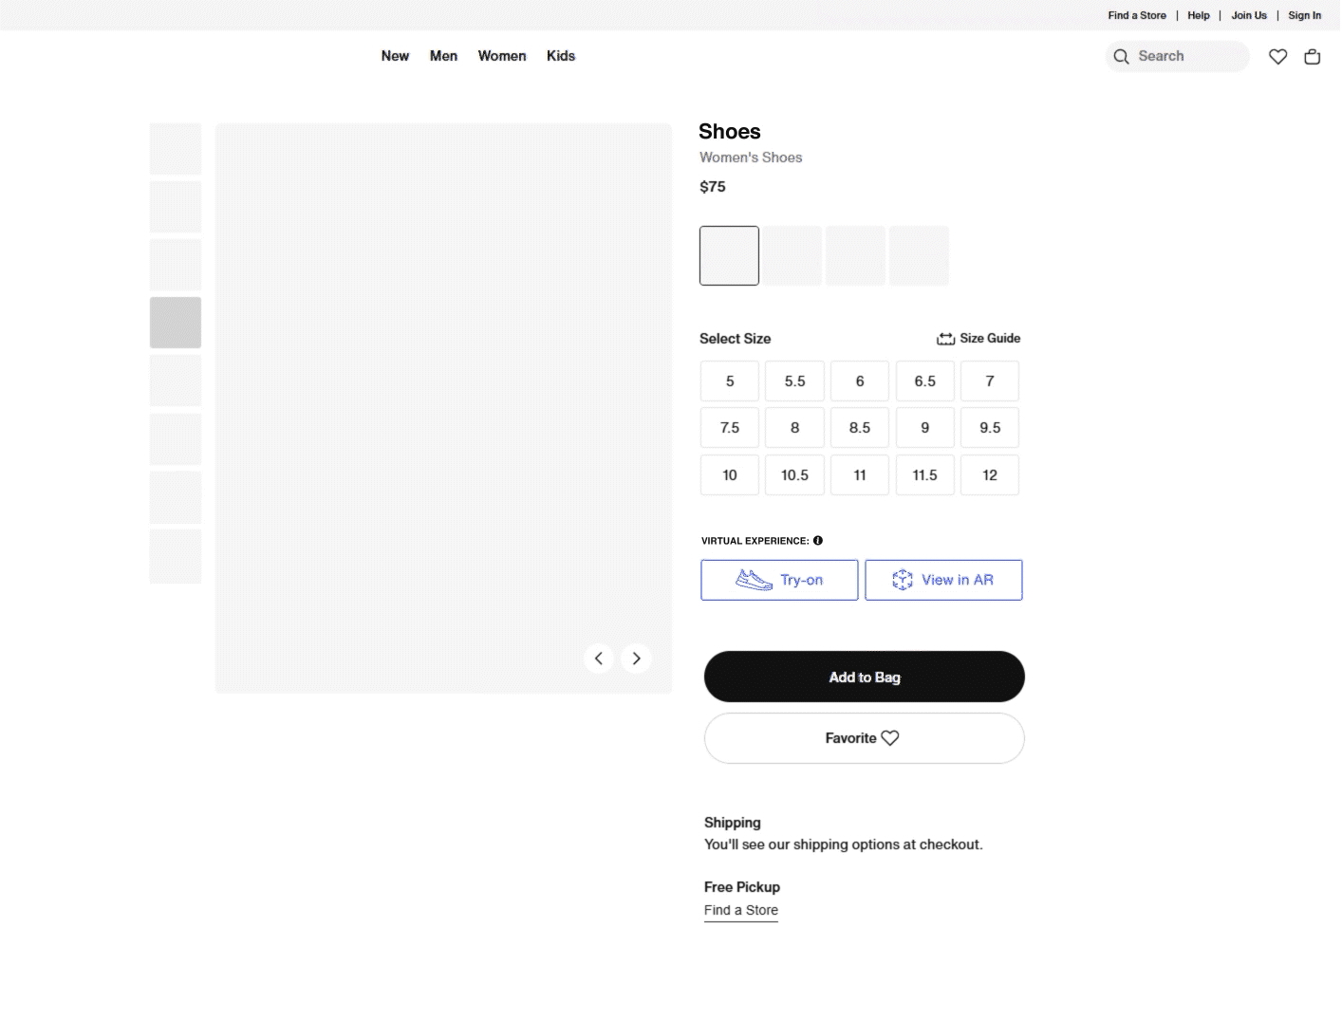Open View in AR mode

(943, 580)
